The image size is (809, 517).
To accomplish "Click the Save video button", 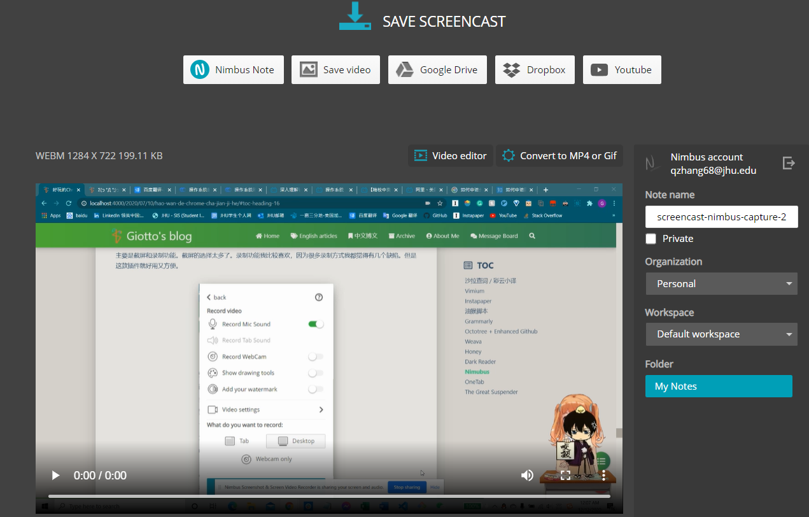I will tap(335, 70).
